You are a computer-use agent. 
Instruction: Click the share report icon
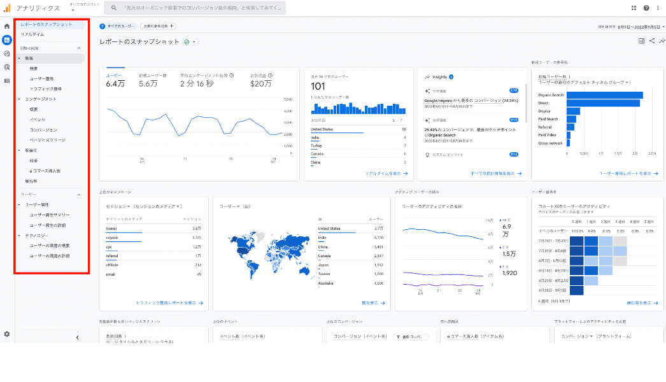[x=652, y=41]
